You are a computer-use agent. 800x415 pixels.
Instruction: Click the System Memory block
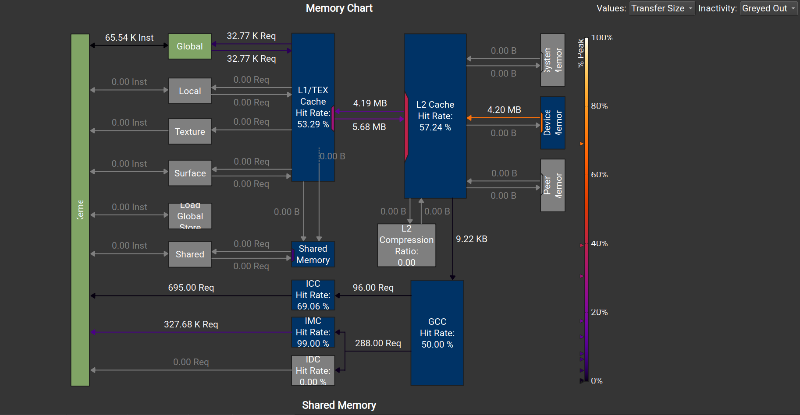pos(552,60)
